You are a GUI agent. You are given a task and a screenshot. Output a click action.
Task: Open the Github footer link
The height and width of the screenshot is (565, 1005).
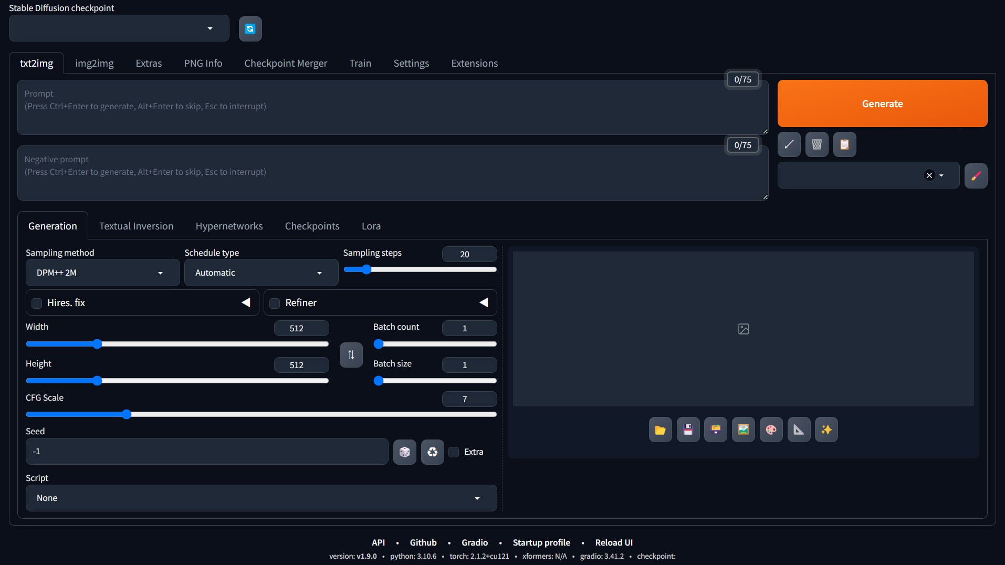[x=423, y=542]
